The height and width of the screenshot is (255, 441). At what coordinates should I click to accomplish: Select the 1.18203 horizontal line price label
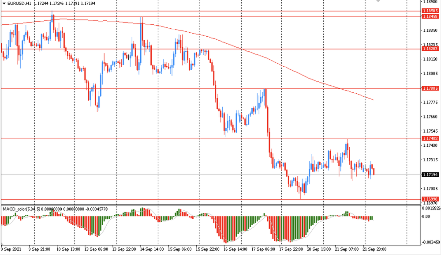point(430,49)
